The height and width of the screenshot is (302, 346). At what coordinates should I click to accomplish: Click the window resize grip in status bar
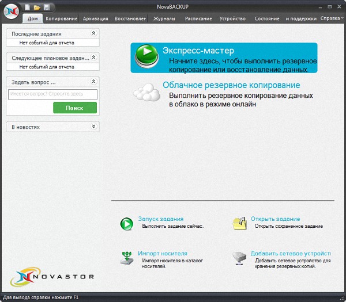[343, 299]
